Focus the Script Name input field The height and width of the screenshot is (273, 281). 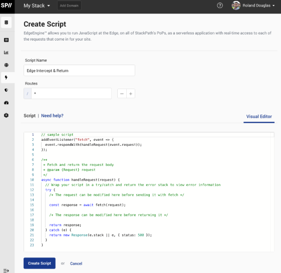[79, 71]
